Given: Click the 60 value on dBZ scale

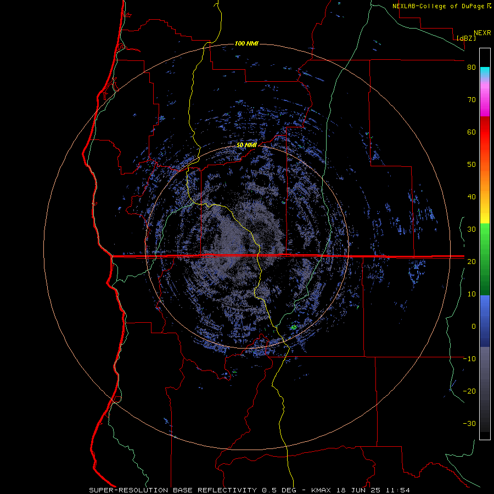Looking at the screenshot, I should [x=471, y=132].
